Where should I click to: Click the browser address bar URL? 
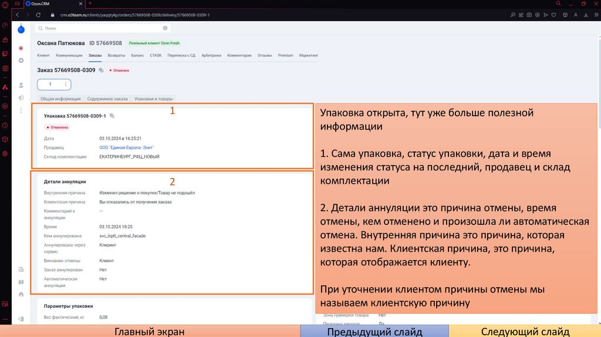tap(135, 15)
